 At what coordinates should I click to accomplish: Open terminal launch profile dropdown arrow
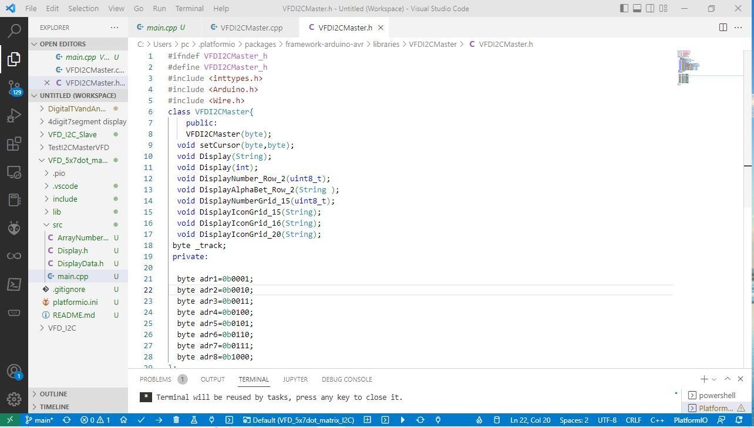tap(714, 379)
